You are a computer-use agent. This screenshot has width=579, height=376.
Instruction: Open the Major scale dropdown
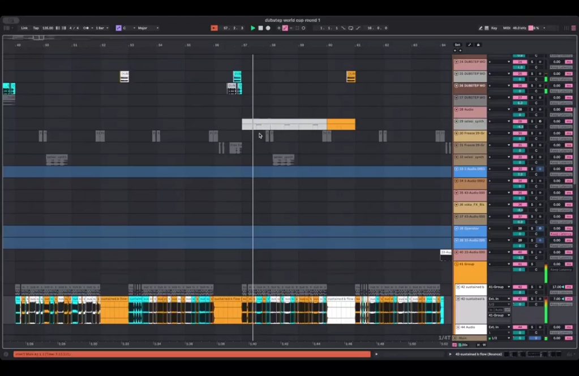pos(148,28)
